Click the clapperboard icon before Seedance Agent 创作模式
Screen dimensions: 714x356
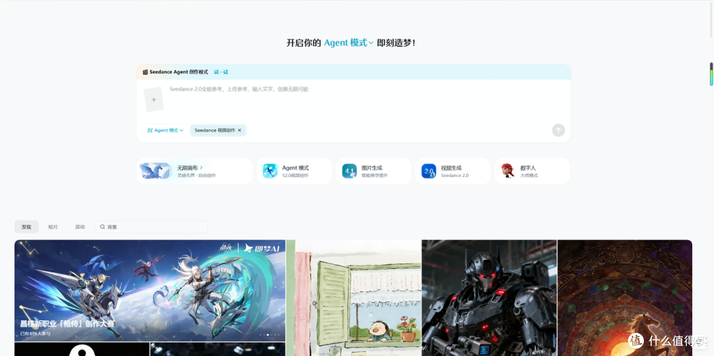[145, 72]
